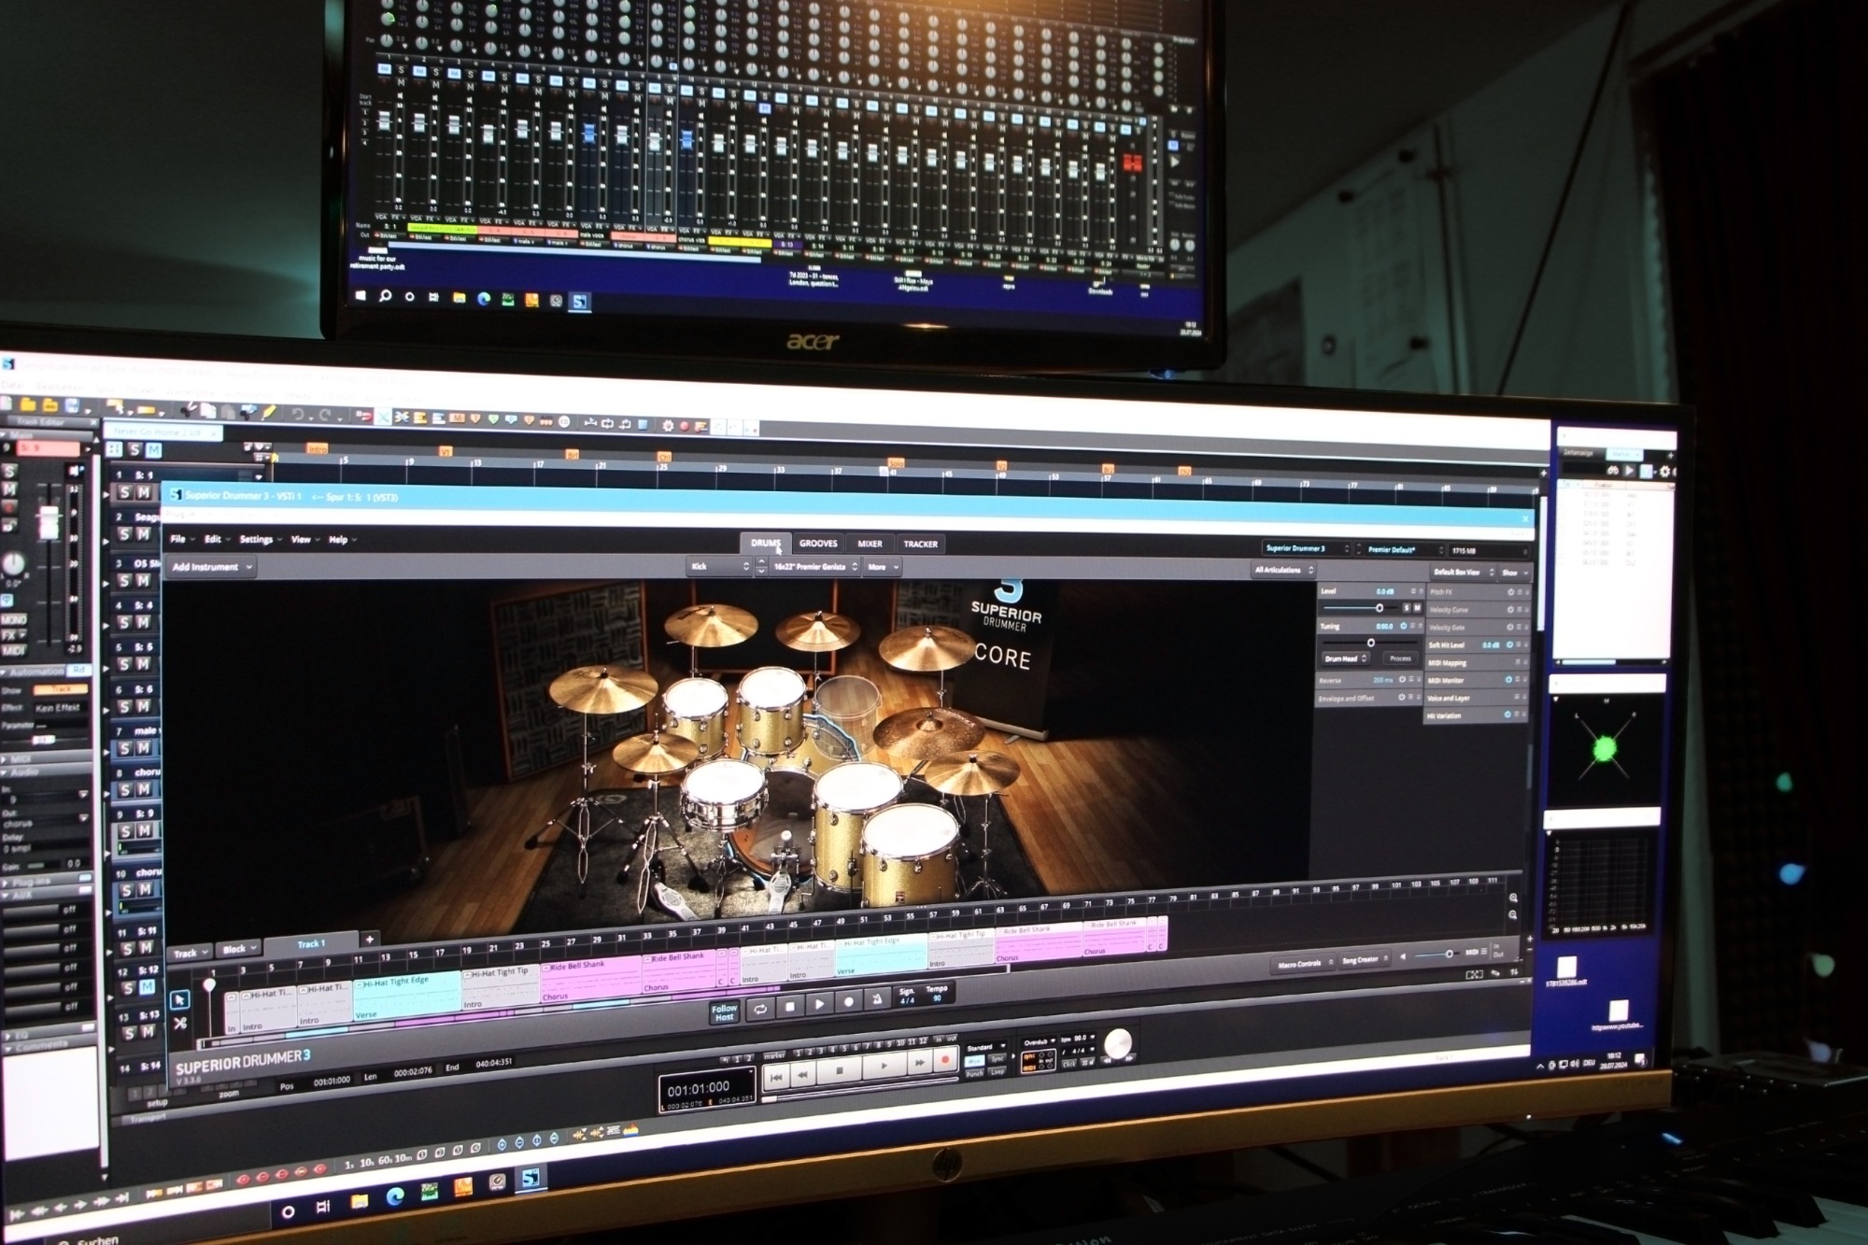Open the All Articulations dropdown
Image resolution: width=1868 pixels, height=1245 pixels.
coord(1284,570)
